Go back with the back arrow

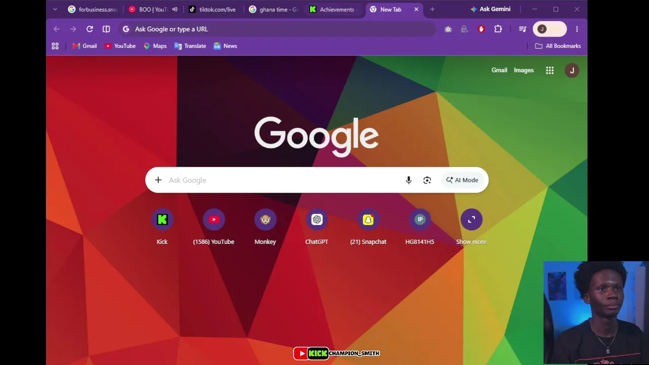point(57,29)
